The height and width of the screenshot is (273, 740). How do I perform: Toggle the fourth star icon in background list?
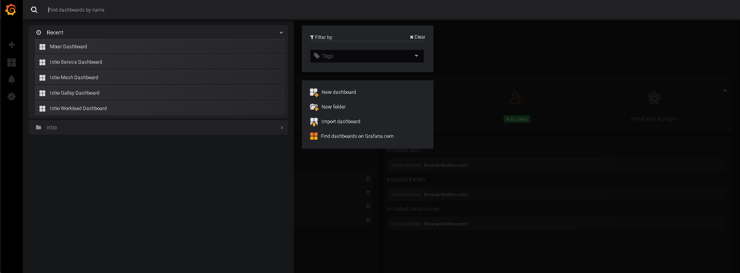(368, 220)
